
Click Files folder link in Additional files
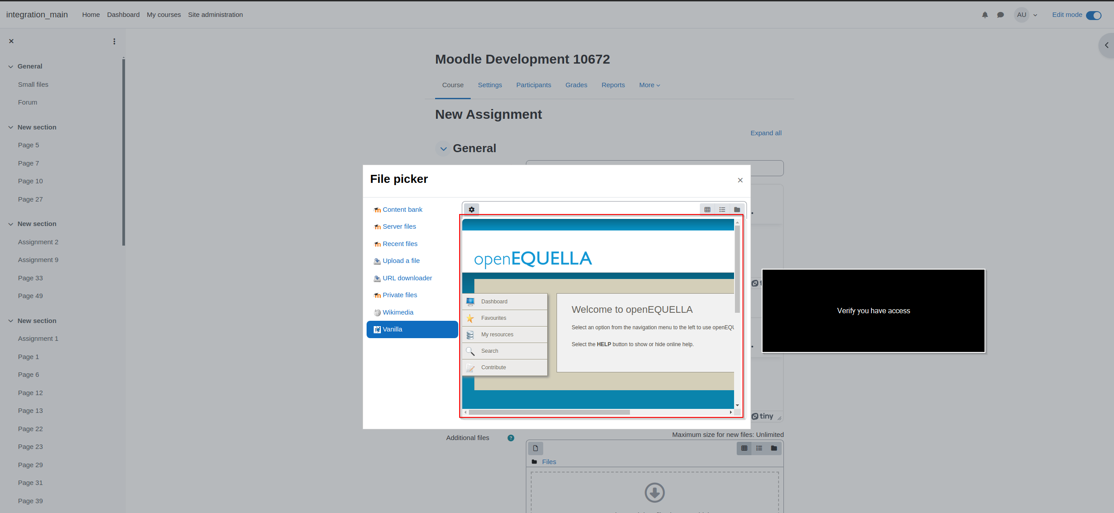[x=549, y=462]
